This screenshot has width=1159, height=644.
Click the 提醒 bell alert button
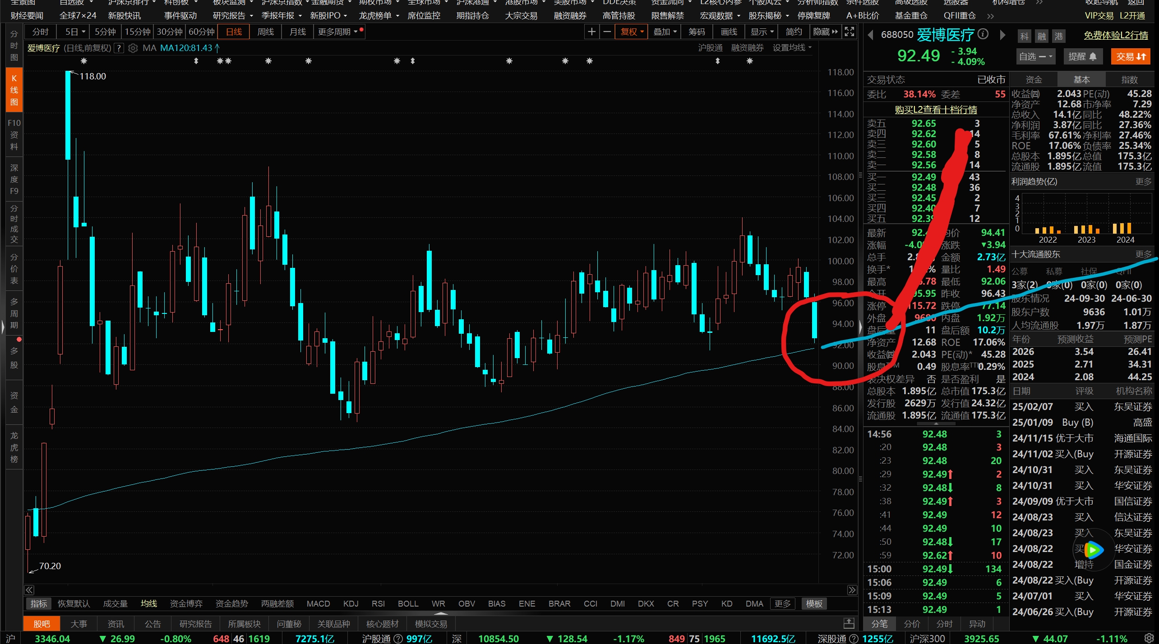tap(1082, 56)
